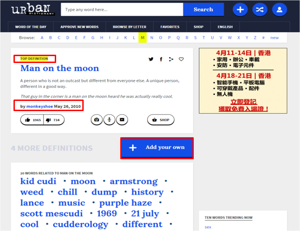Image resolution: width=300 pixels, height=231 pixels.
Task: Click the plus icon to add a word
Action: point(240,10)
